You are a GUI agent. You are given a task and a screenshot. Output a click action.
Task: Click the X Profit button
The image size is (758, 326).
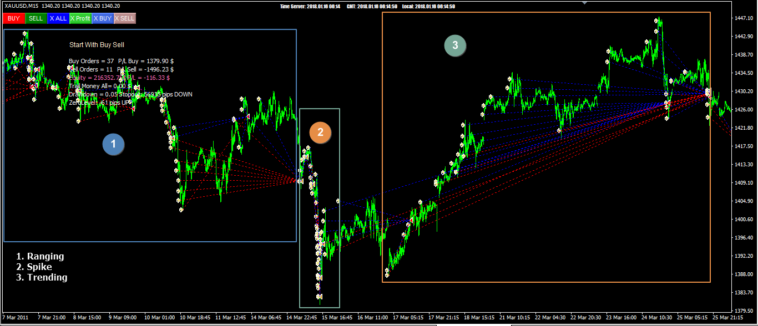[x=80, y=18]
